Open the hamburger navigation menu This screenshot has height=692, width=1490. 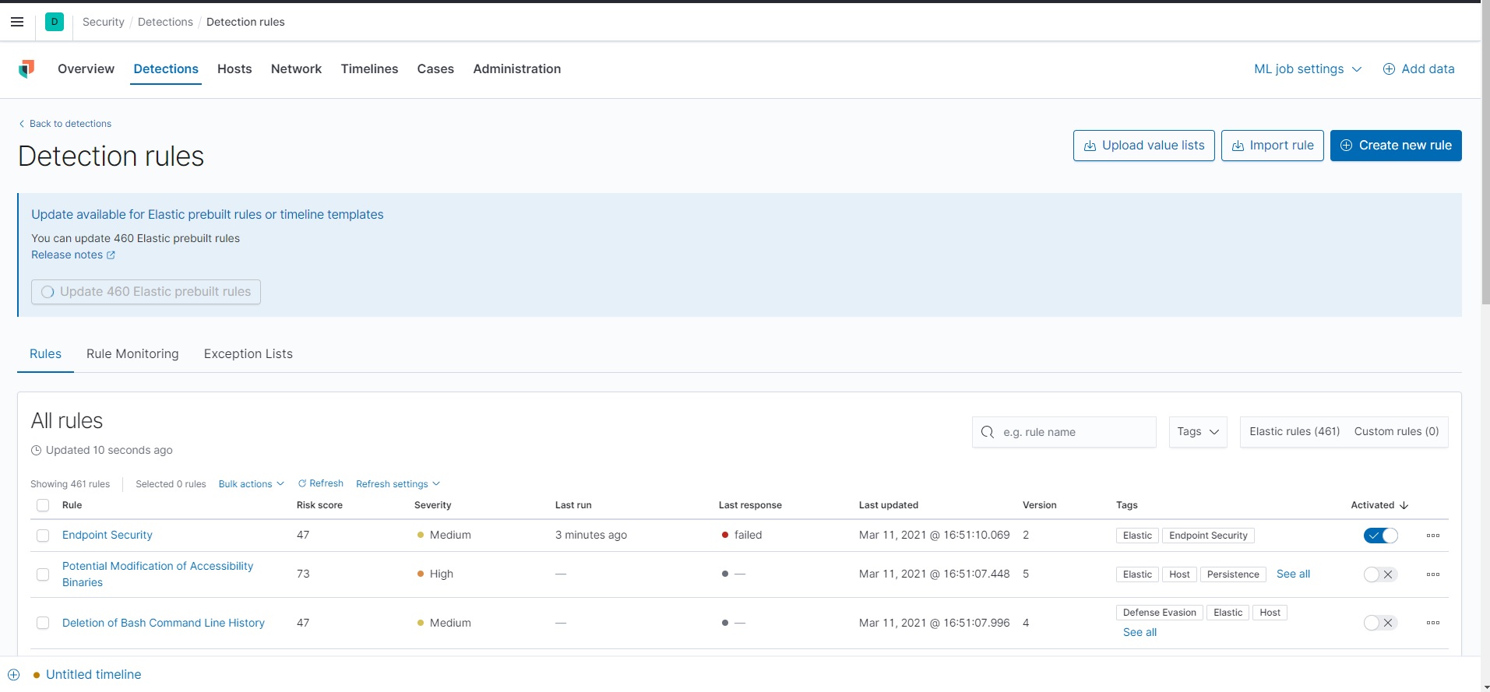pyautogui.click(x=17, y=22)
